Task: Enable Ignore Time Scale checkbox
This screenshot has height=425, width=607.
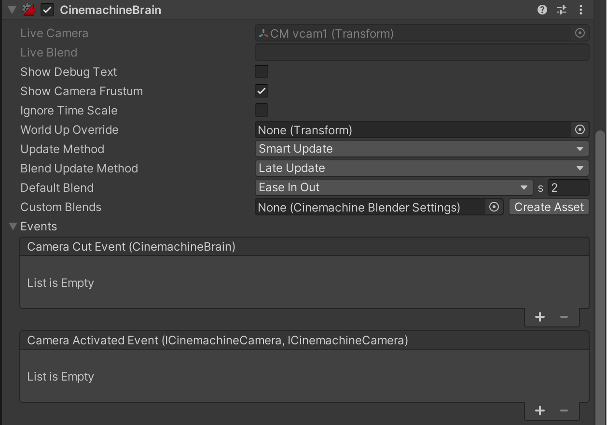Action: tap(262, 111)
